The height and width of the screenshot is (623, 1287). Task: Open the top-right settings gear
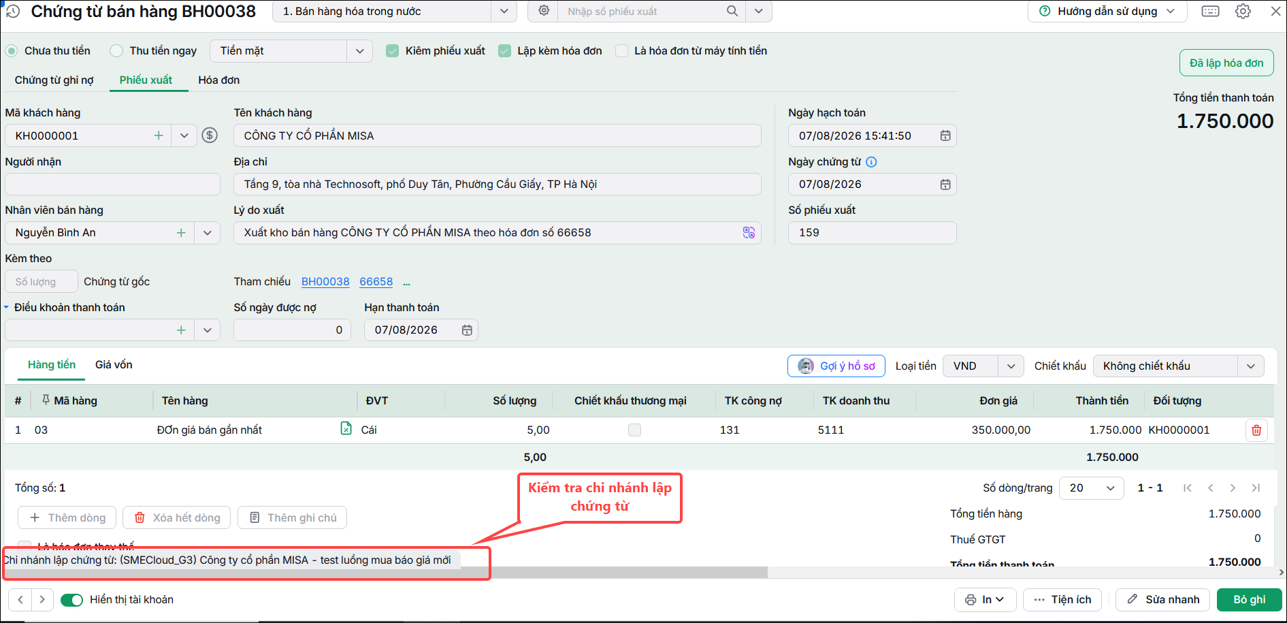point(1243,11)
